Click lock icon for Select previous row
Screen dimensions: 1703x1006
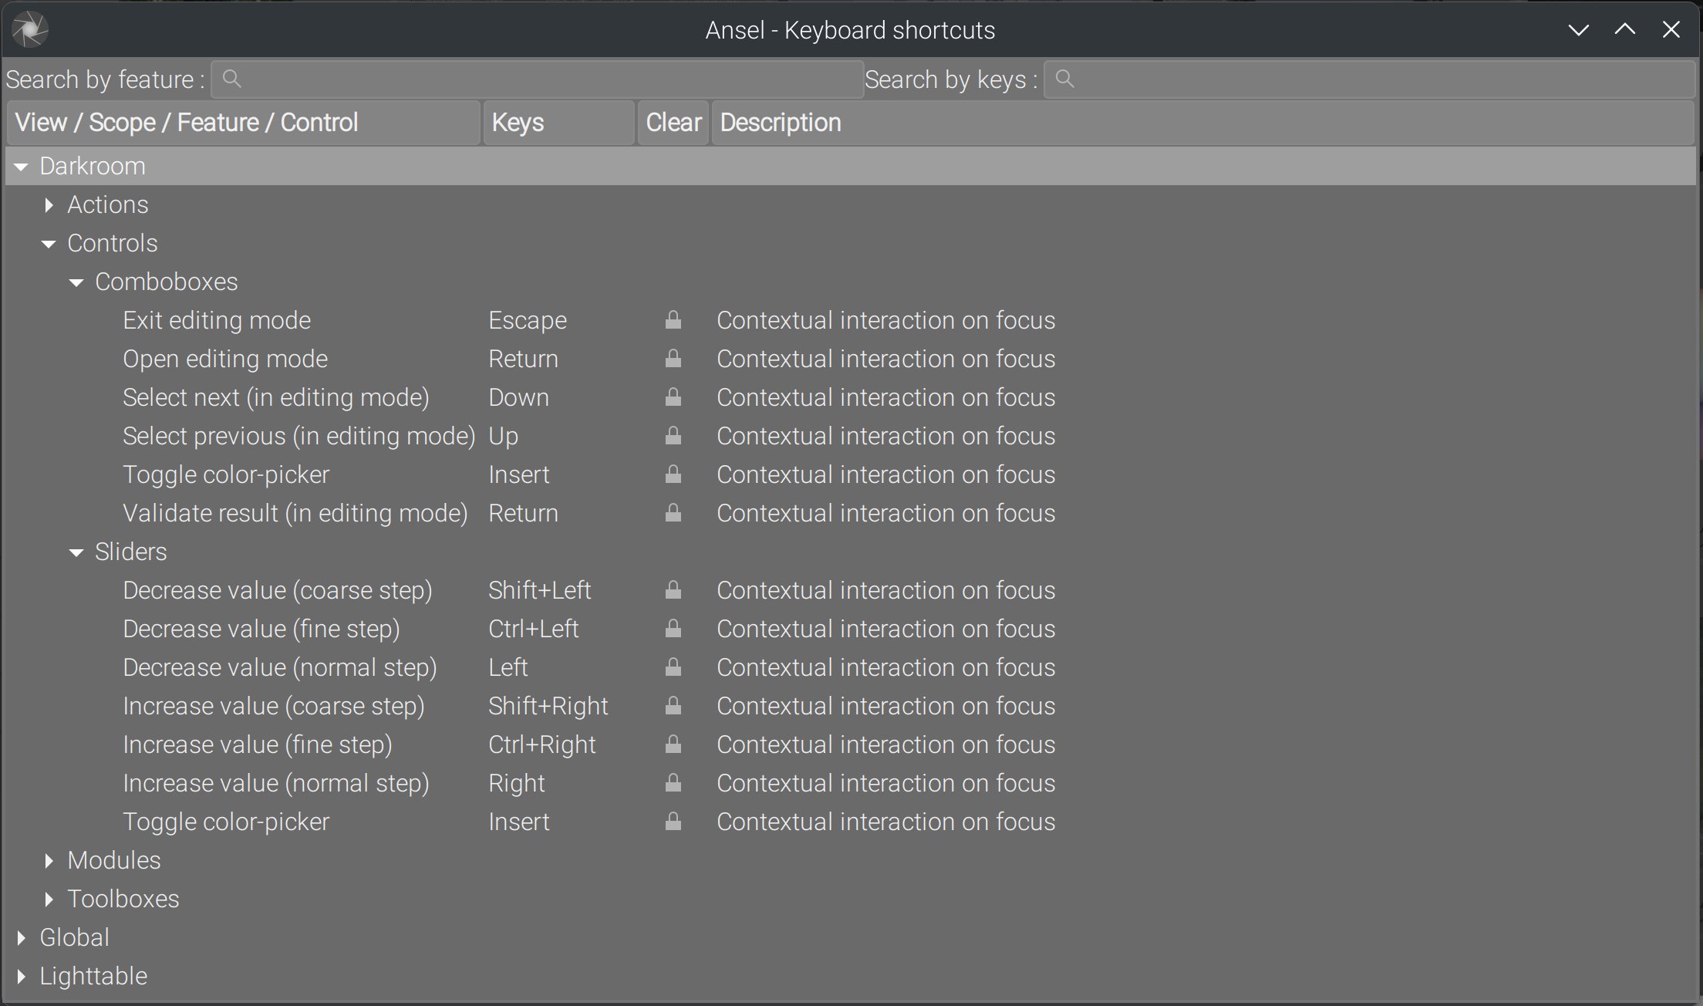coord(673,436)
